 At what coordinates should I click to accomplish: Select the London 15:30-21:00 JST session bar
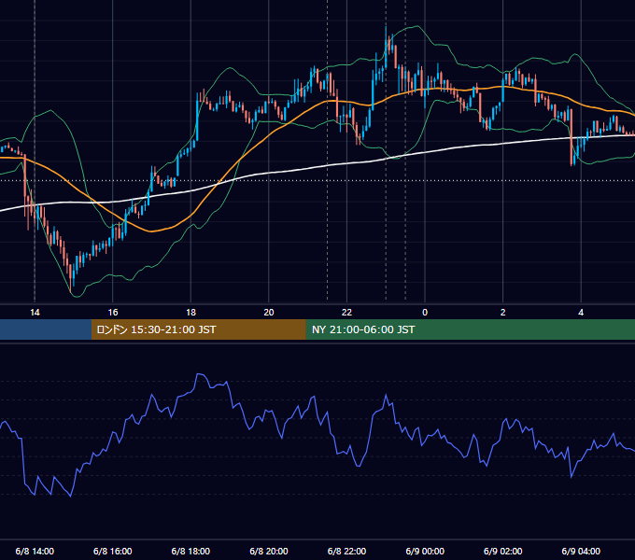198,329
